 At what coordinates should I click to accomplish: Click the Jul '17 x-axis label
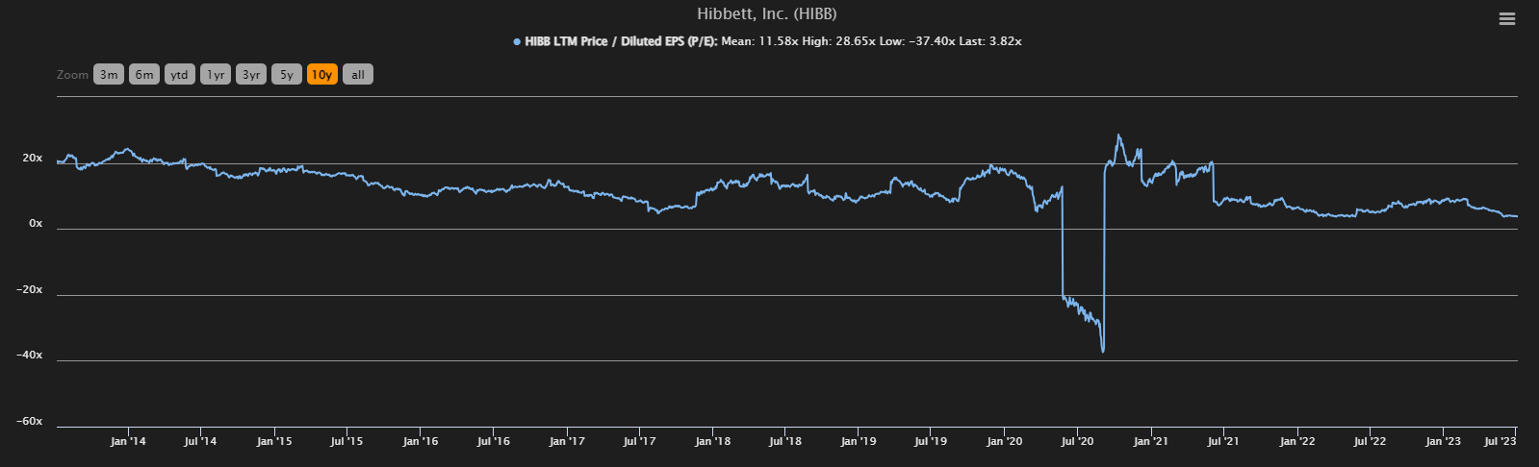[639, 441]
